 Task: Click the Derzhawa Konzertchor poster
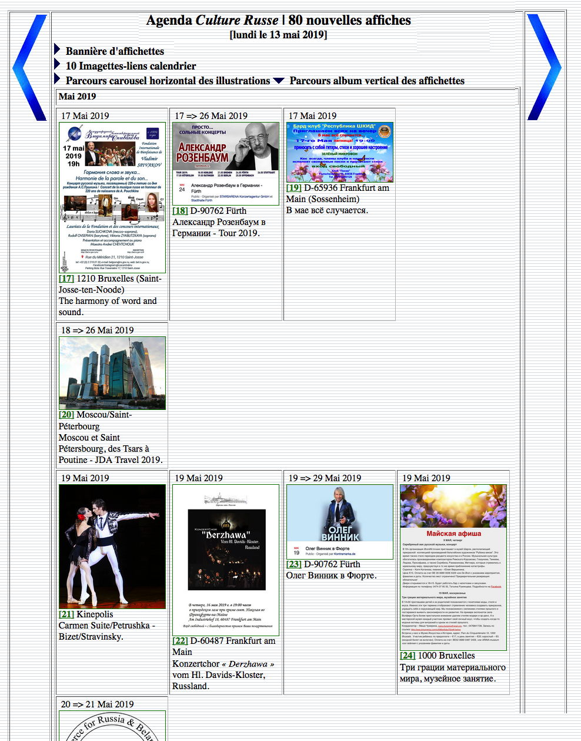[226, 560]
